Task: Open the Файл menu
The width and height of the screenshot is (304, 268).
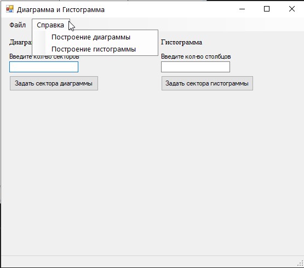Action: point(18,25)
